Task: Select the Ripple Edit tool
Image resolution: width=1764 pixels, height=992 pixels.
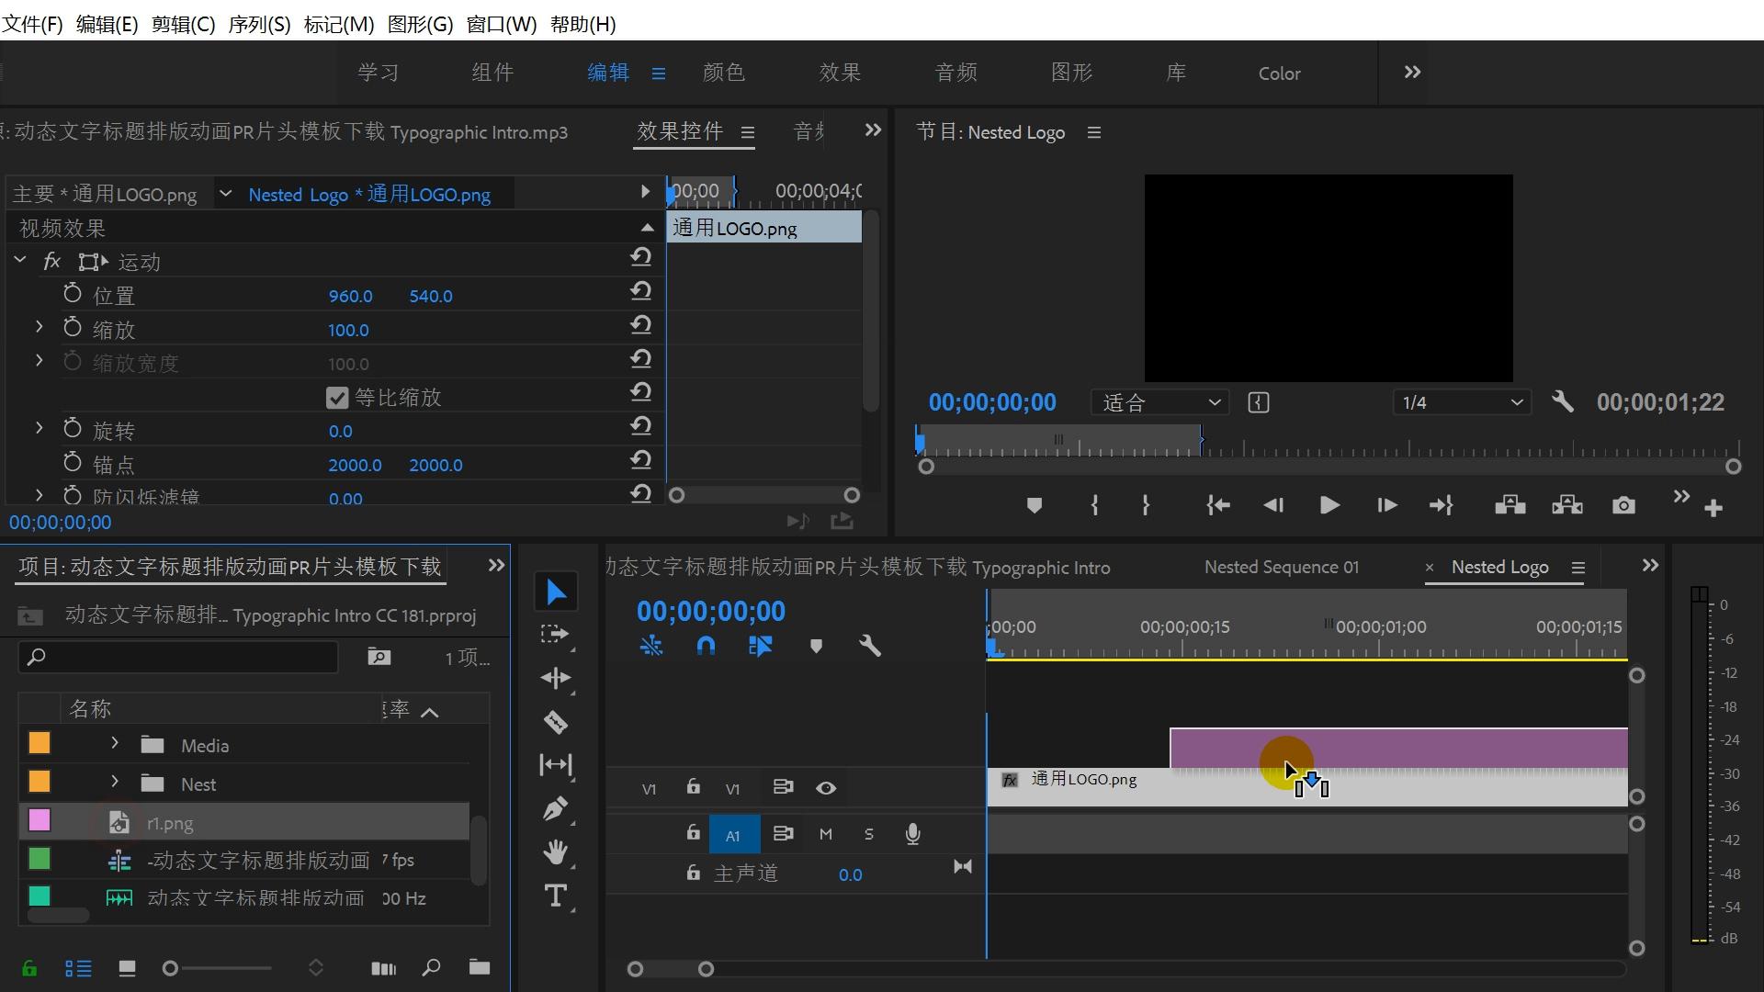Action: point(556,679)
